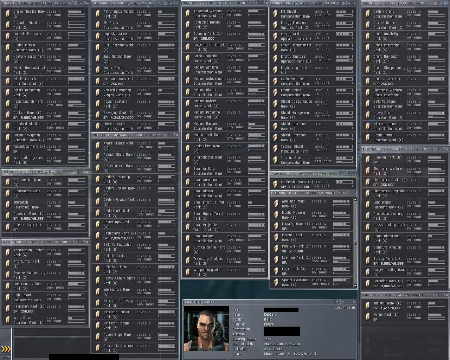Click the Cloaking skill book icon
The image size is (450, 360).
[x=368, y=160]
